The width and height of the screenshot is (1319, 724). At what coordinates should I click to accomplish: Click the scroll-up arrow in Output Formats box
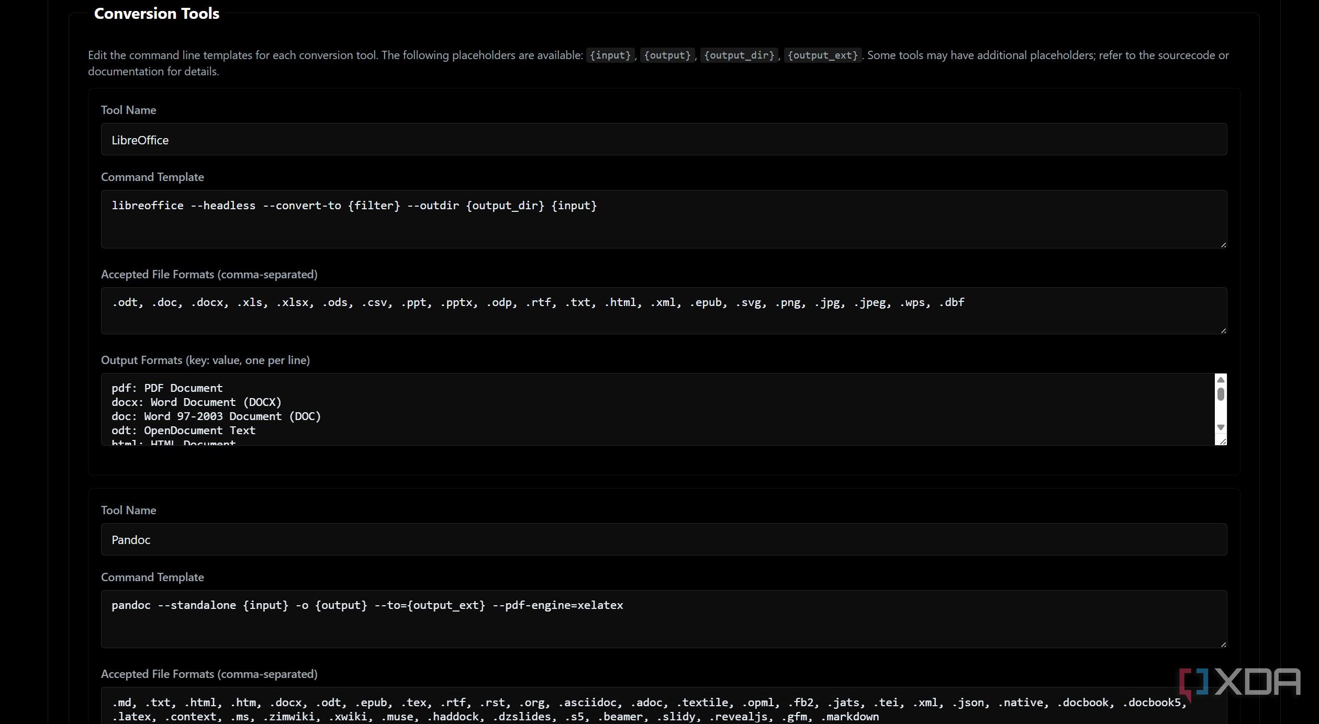pos(1221,380)
